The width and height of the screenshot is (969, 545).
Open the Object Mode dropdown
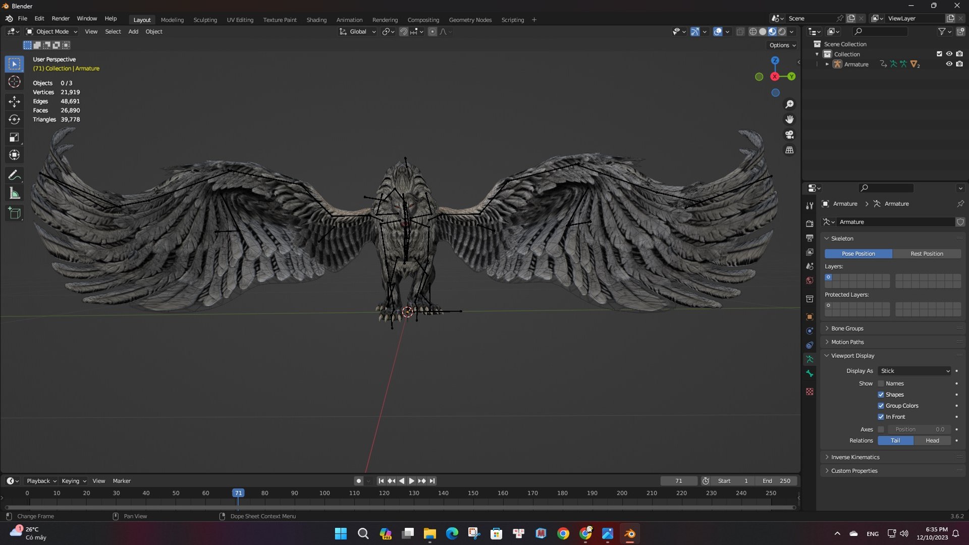point(52,32)
